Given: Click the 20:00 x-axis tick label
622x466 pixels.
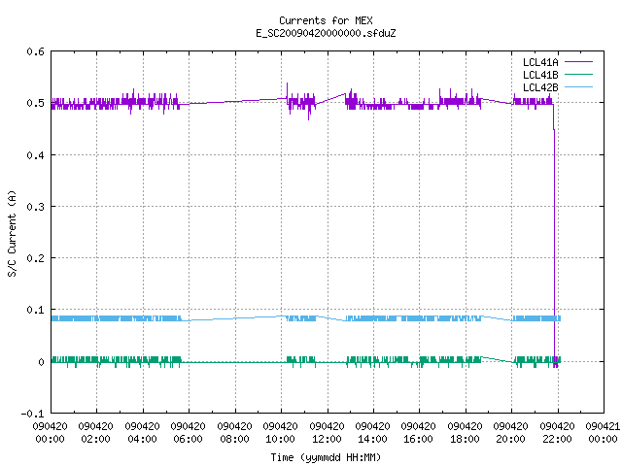Looking at the screenshot, I should [x=510, y=439].
